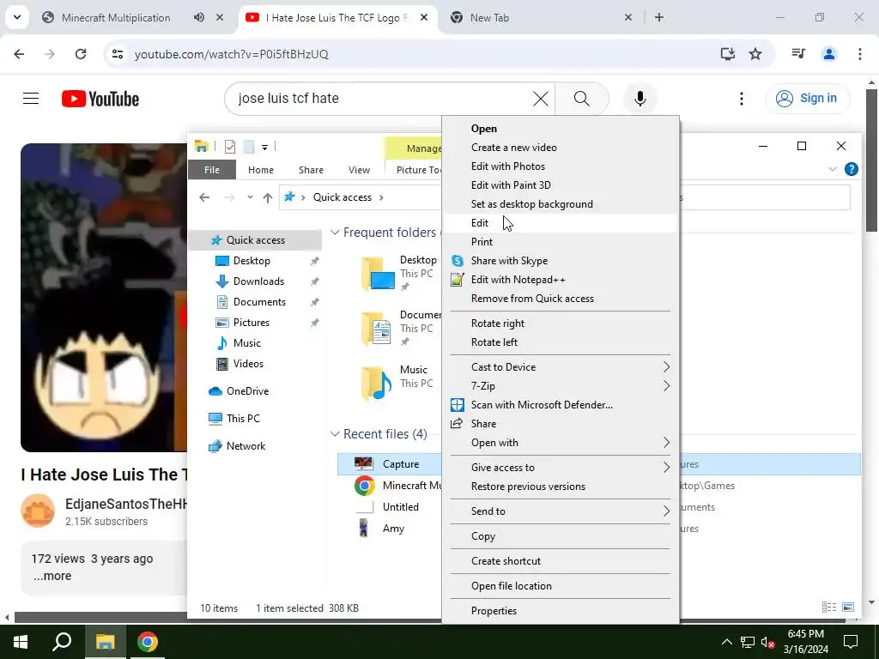
Task: Open Chrome profile avatar icon
Action: [x=828, y=54]
